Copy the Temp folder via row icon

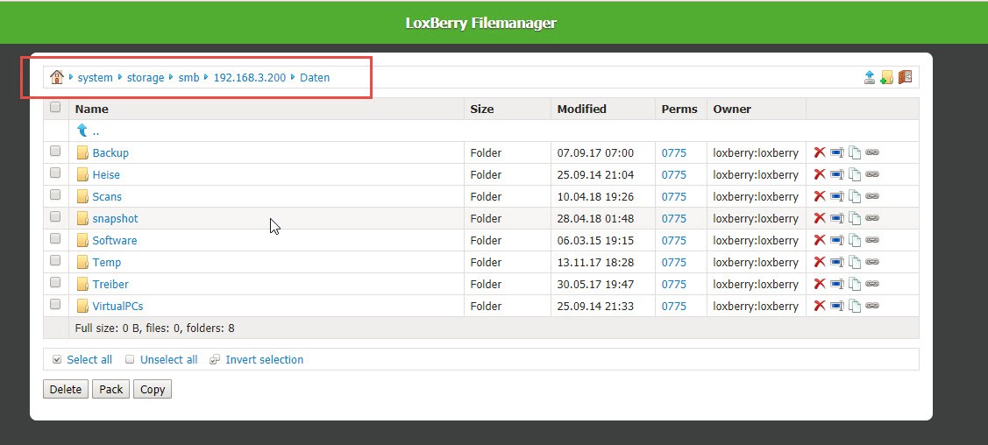(855, 262)
